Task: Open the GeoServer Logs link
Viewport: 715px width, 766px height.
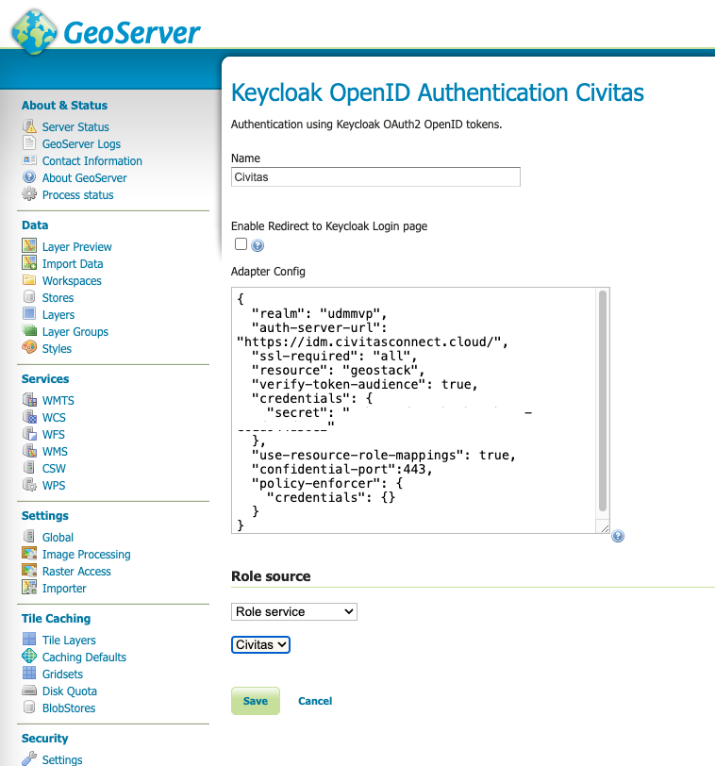Action: click(81, 144)
